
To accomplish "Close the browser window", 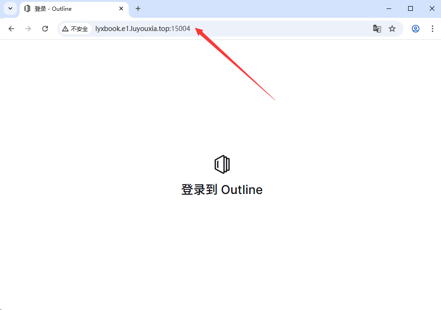I will pyautogui.click(x=432, y=9).
